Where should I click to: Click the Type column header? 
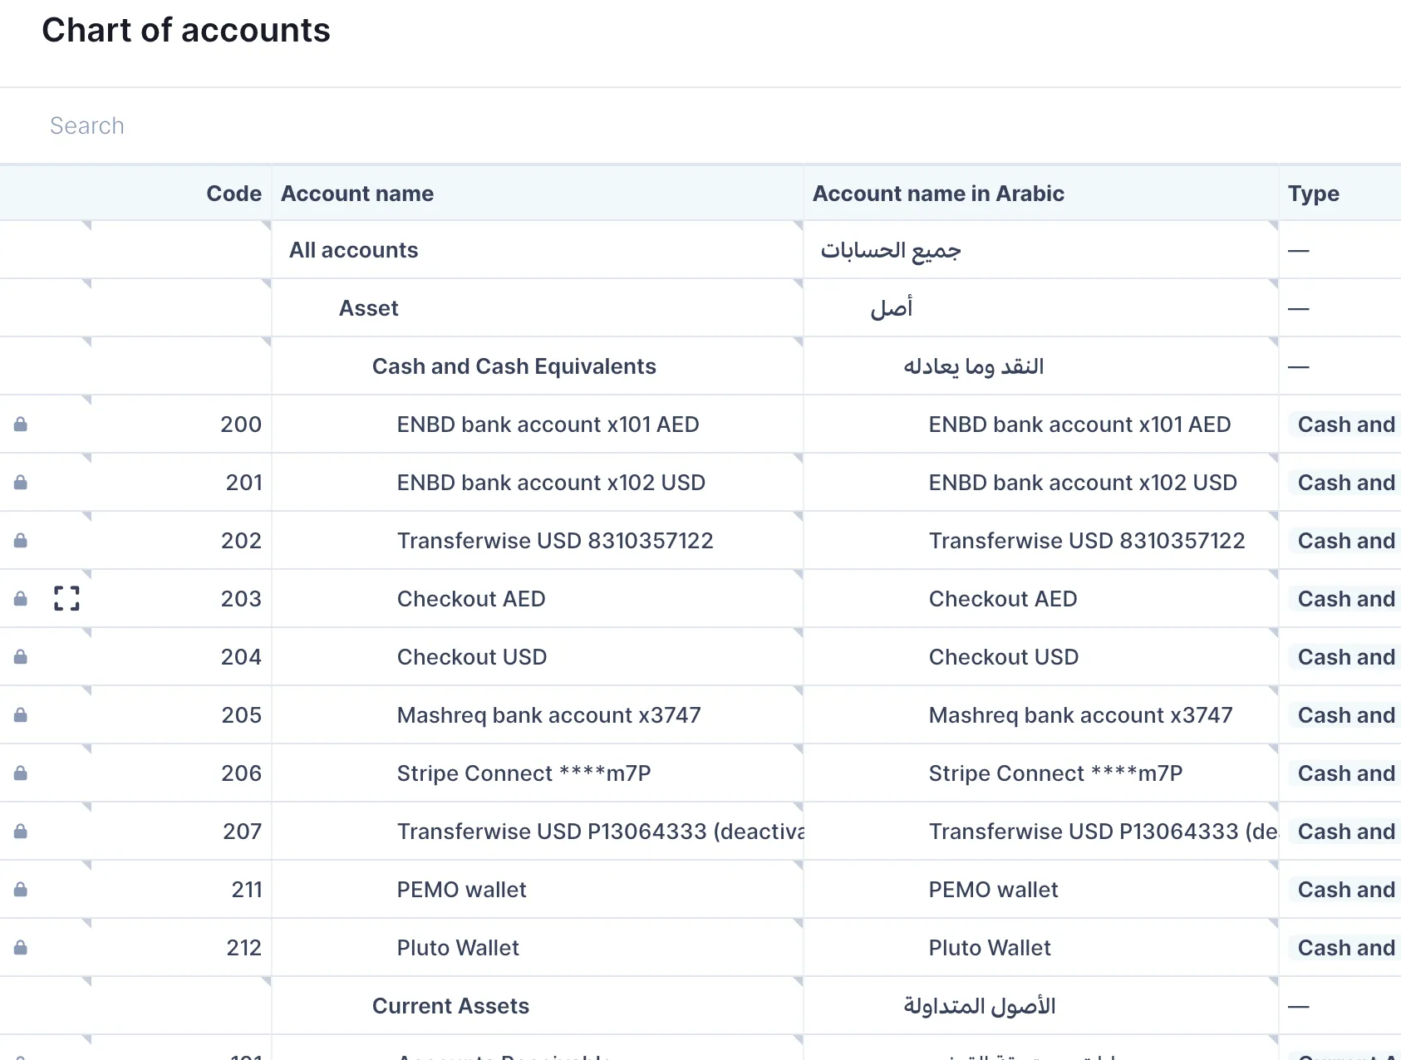[x=1314, y=193]
